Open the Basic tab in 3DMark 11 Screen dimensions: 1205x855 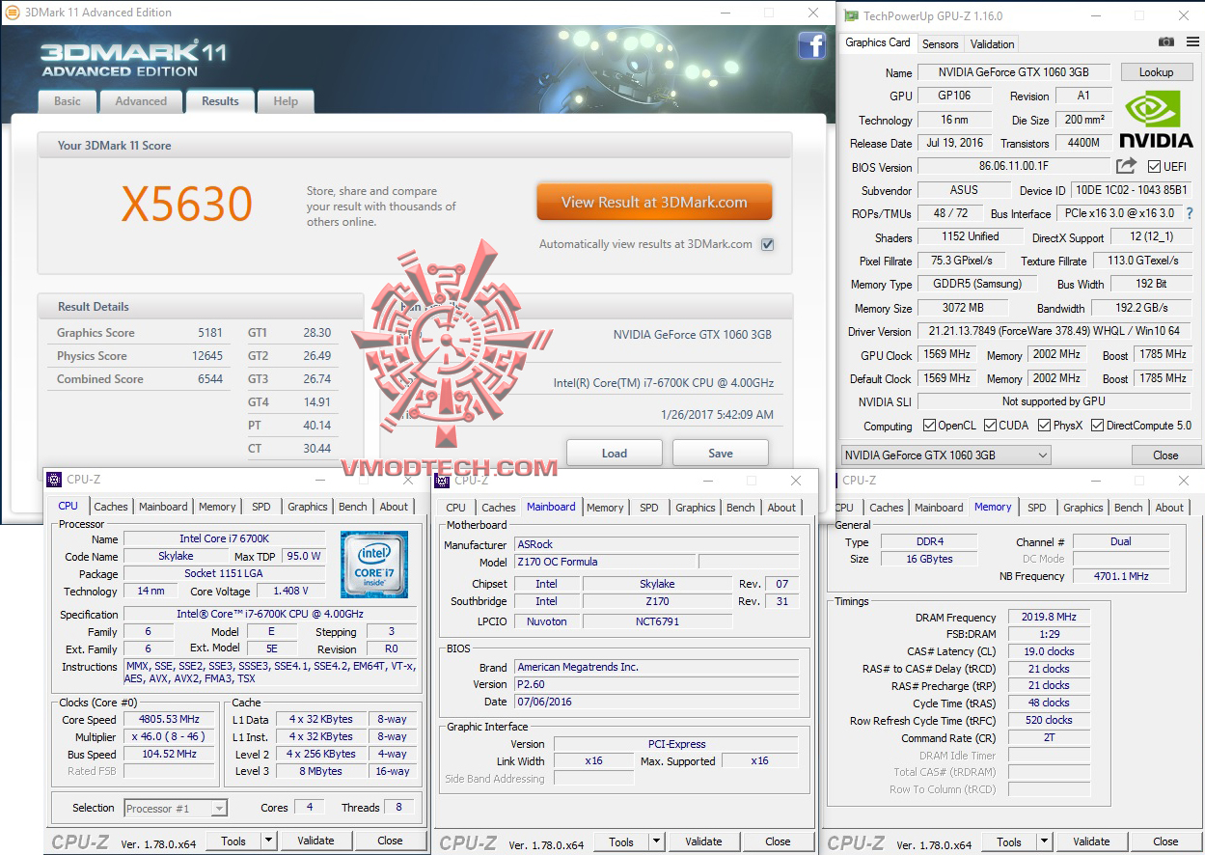pos(67,100)
